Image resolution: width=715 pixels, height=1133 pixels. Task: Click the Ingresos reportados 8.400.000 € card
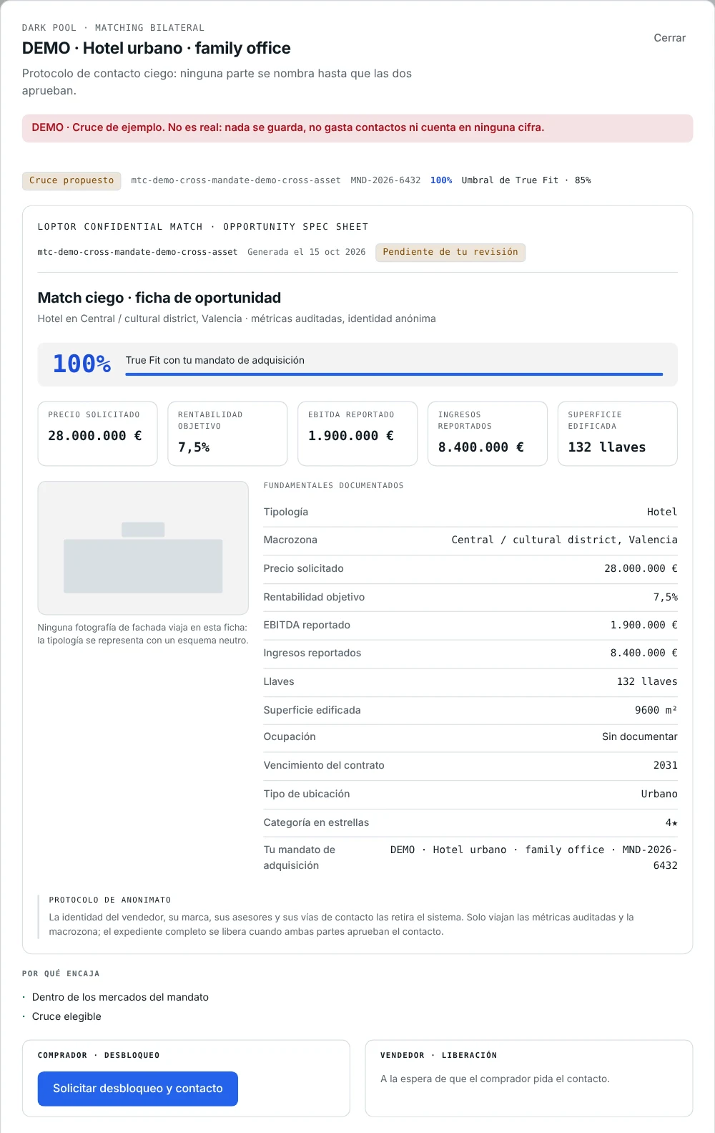[x=488, y=434]
